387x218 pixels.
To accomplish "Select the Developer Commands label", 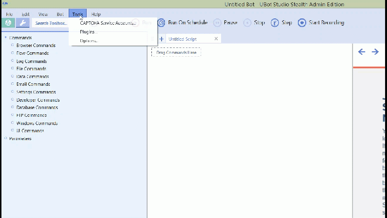I will click(x=38, y=100).
